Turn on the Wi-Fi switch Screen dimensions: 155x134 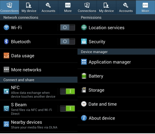coord(68,28)
